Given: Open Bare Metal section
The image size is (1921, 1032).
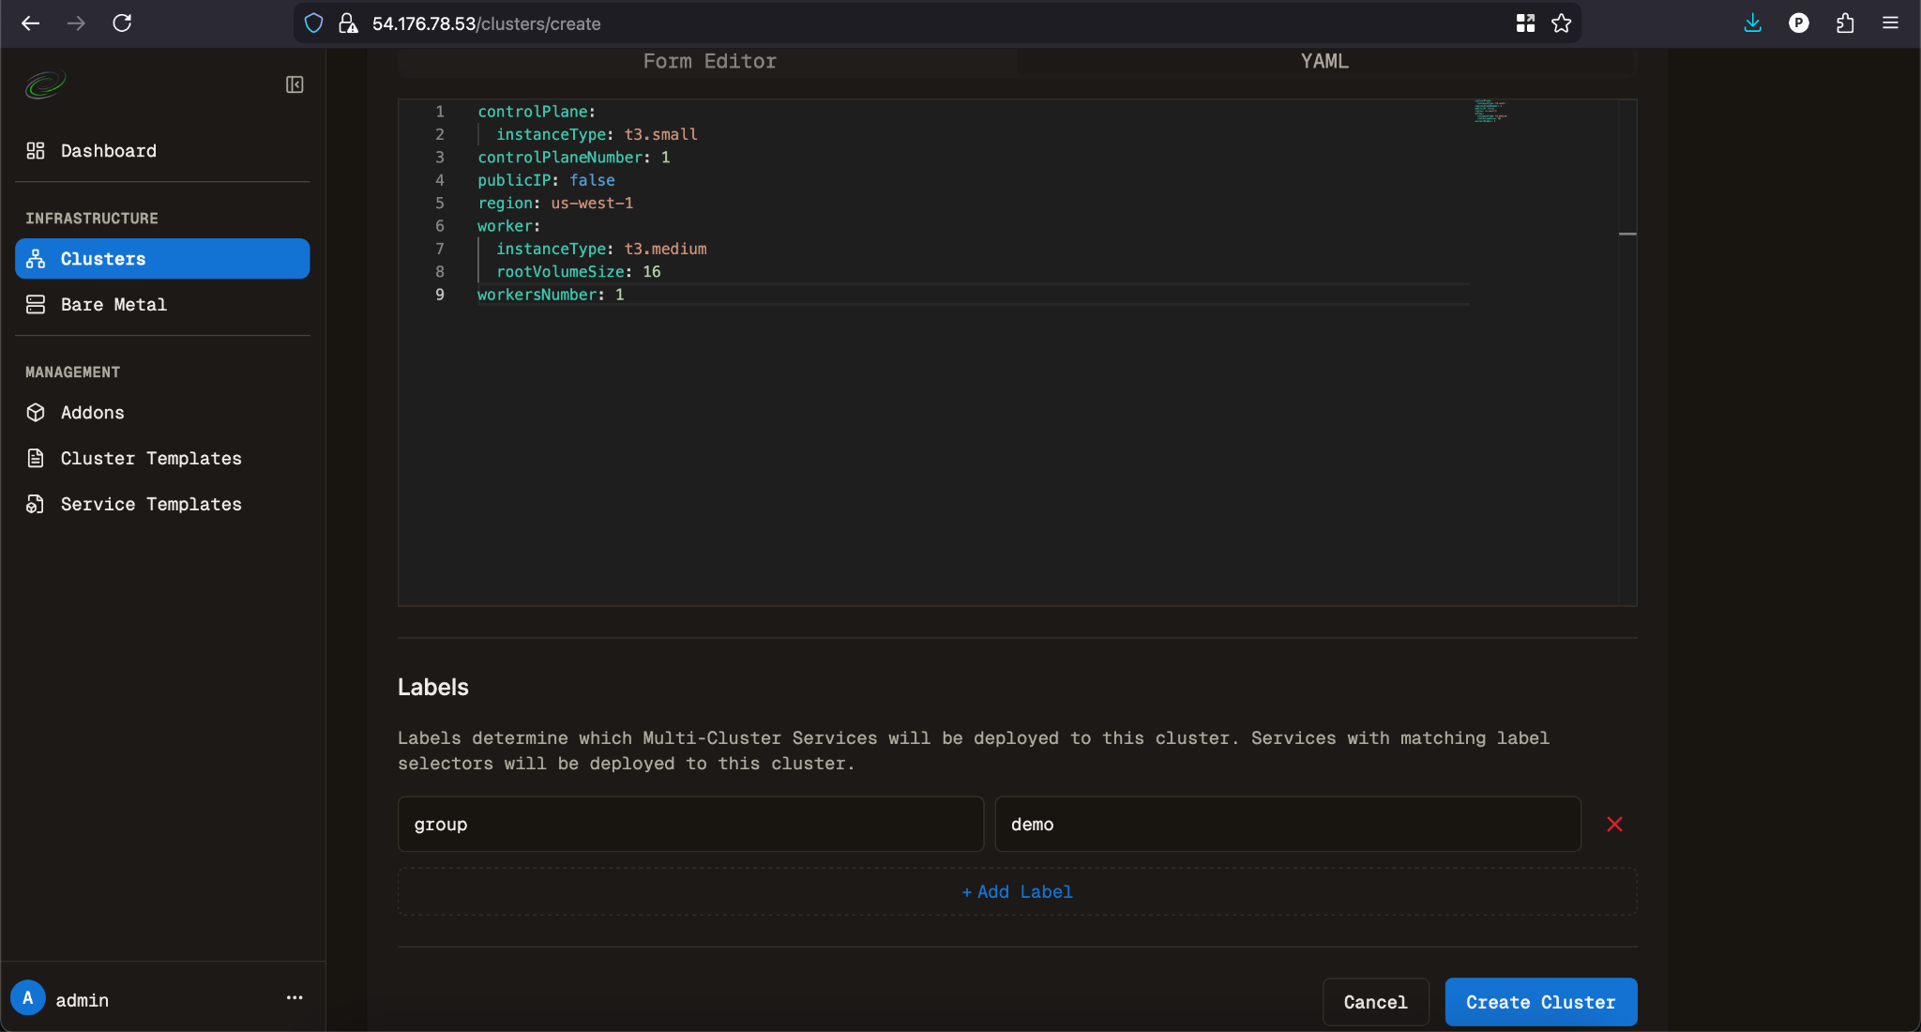Looking at the screenshot, I should click(113, 304).
